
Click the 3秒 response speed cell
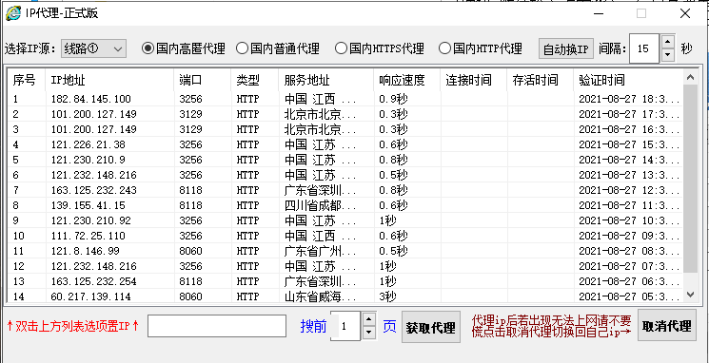pos(388,296)
